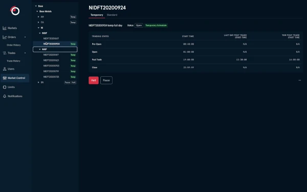Click the Orders line chart icon
The height and width of the screenshot is (192, 307).
[5, 37]
